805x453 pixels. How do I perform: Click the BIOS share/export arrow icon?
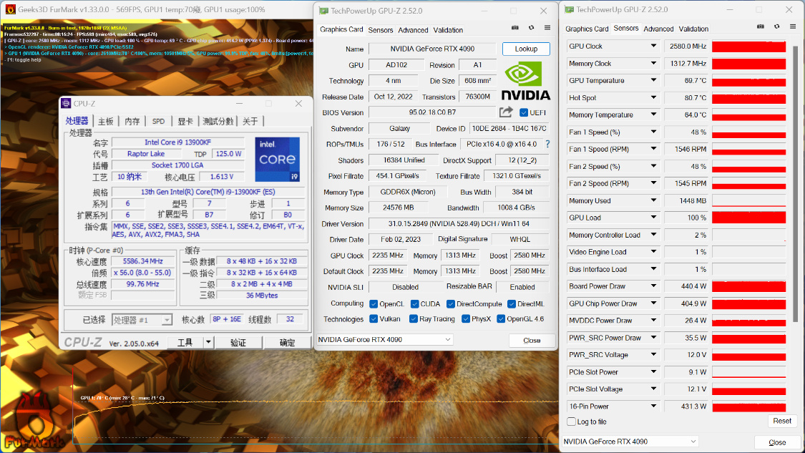click(506, 112)
